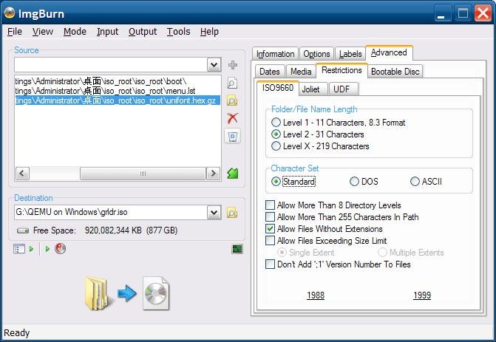Click the second green play arrow
Viewport: 496px width, 342px height.
pyautogui.click(x=47, y=249)
